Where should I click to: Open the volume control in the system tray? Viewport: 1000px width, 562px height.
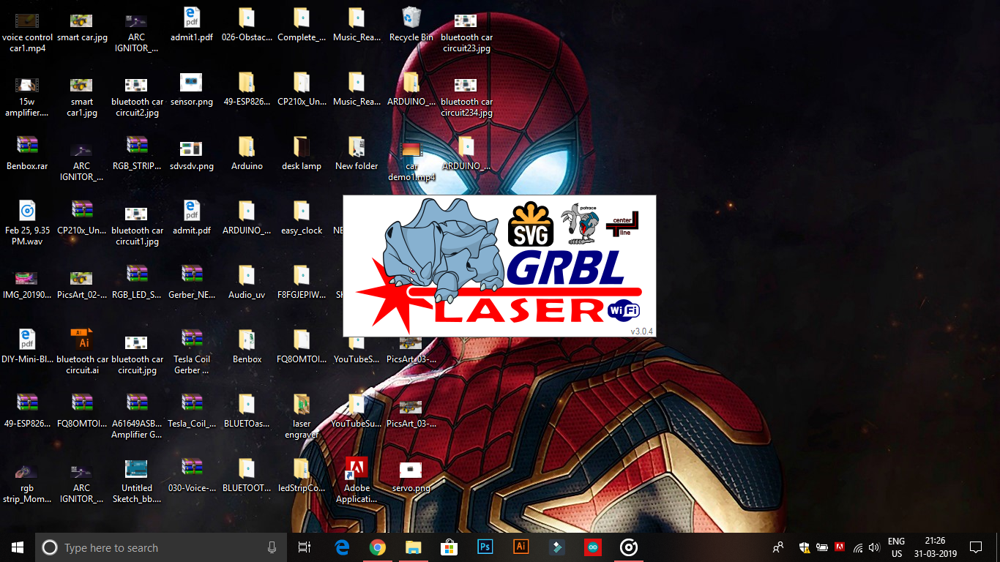(874, 547)
